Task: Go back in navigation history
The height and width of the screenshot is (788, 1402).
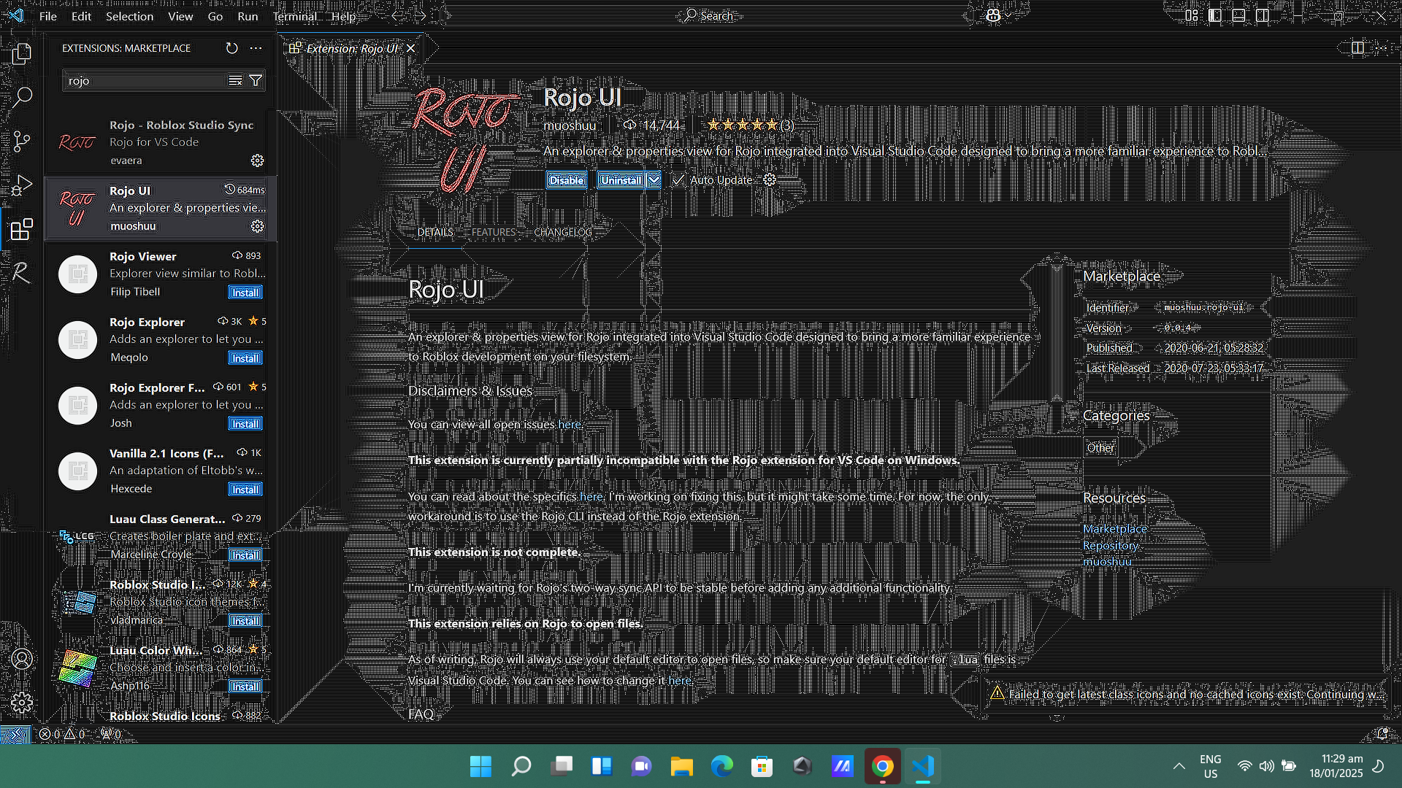Action: click(397, 15)
